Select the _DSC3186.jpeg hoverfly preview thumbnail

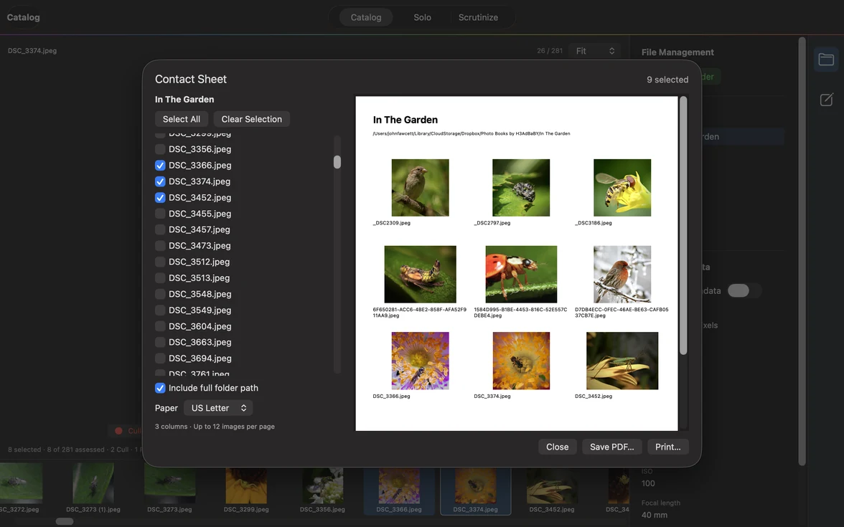coord(622,188)
